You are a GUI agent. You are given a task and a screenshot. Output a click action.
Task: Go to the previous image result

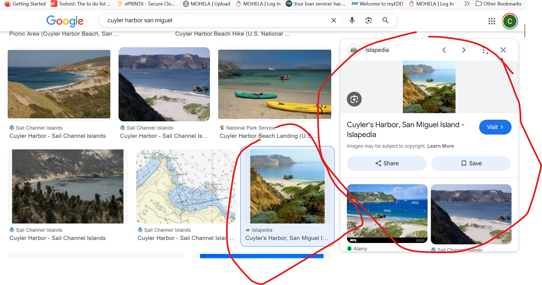444,50
